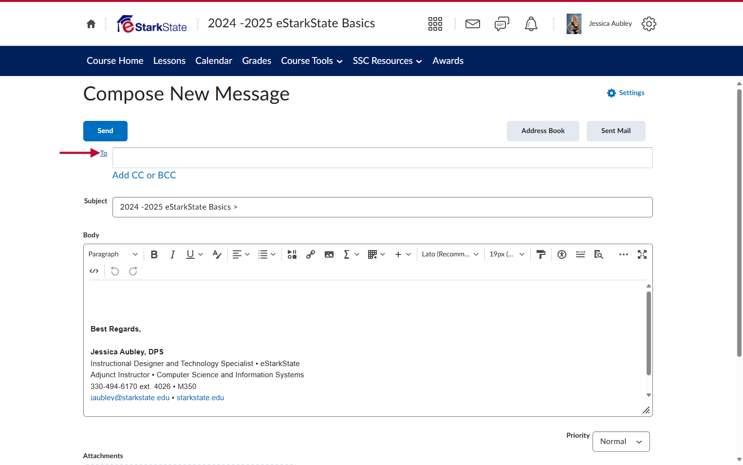The image size is (743, 465).
Task: Click into the Subject field
Action: pos(383,207)
